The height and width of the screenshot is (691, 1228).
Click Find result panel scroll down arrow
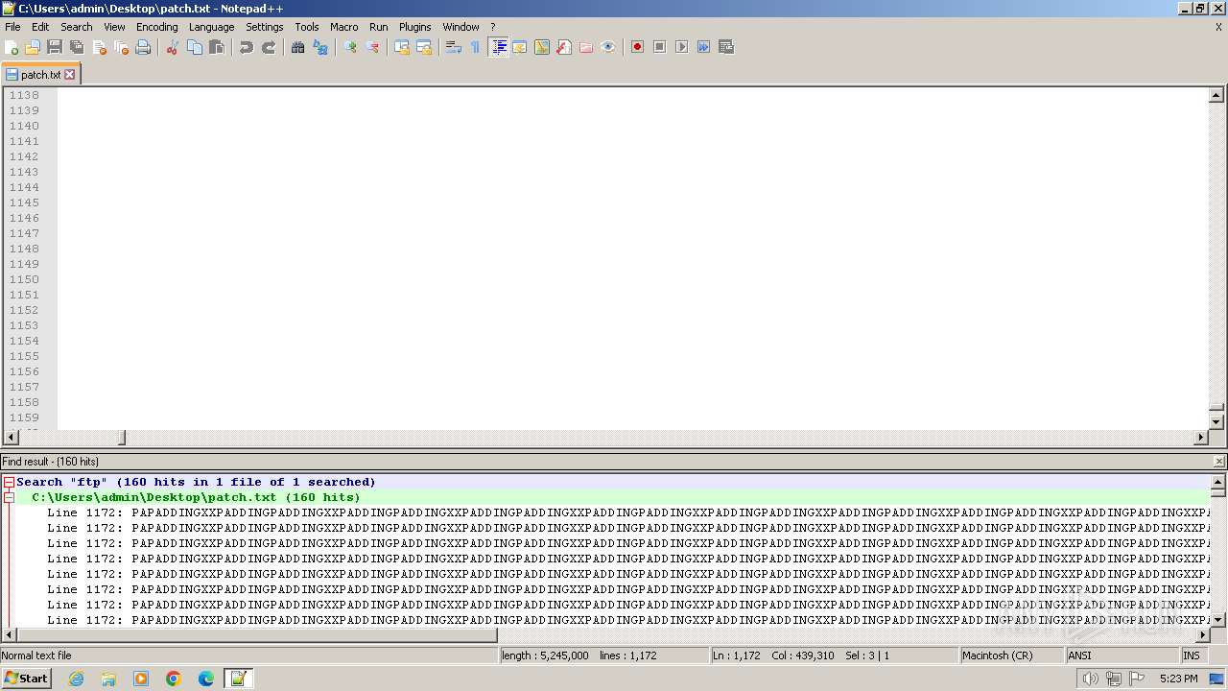(1218, 620)
